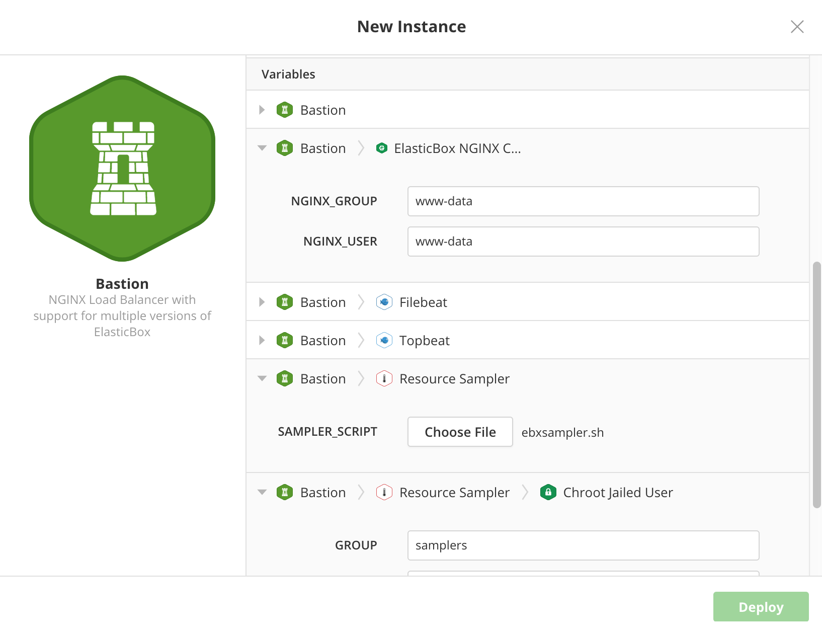This screenshot has width=822, height=634.
Task: Click the Deploy button
Action: pyautogui.click(x=761, y=607)
